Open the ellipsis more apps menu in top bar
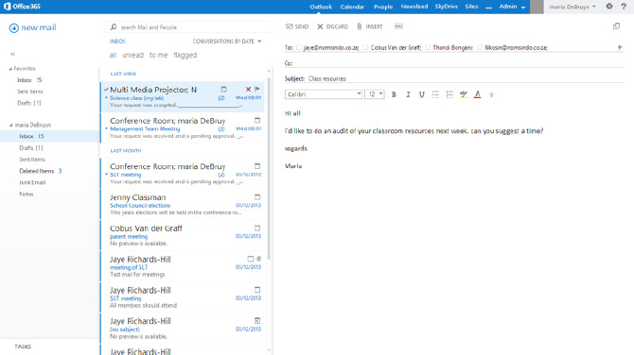This screenshot has width=634, height=355. pyautogui.click(x=488, y=7)
